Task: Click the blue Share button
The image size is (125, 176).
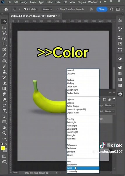Action: click(102, 9)
